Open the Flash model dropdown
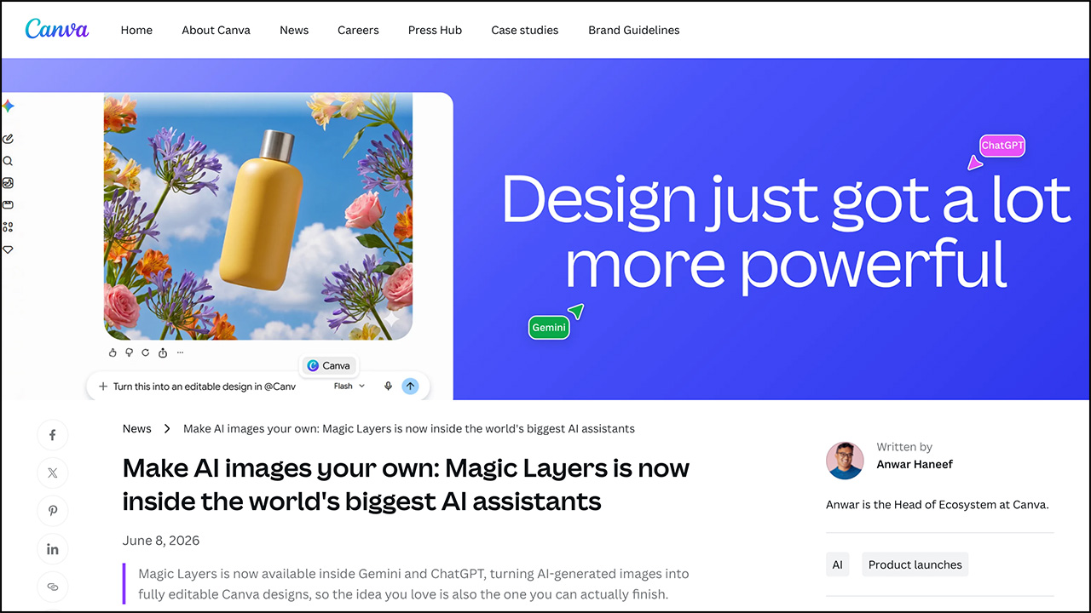 [349, 386]
